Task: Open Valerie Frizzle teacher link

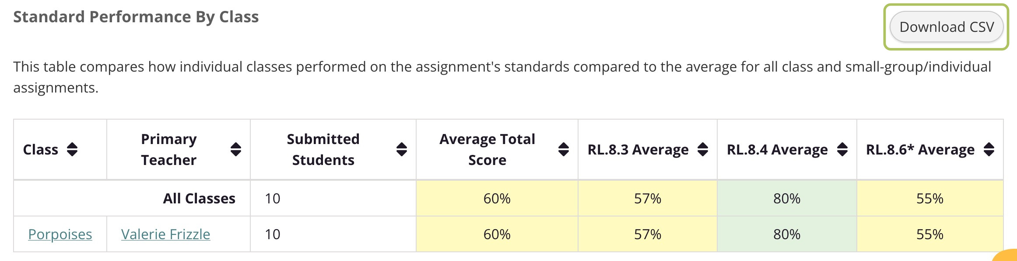Action: 165,234
